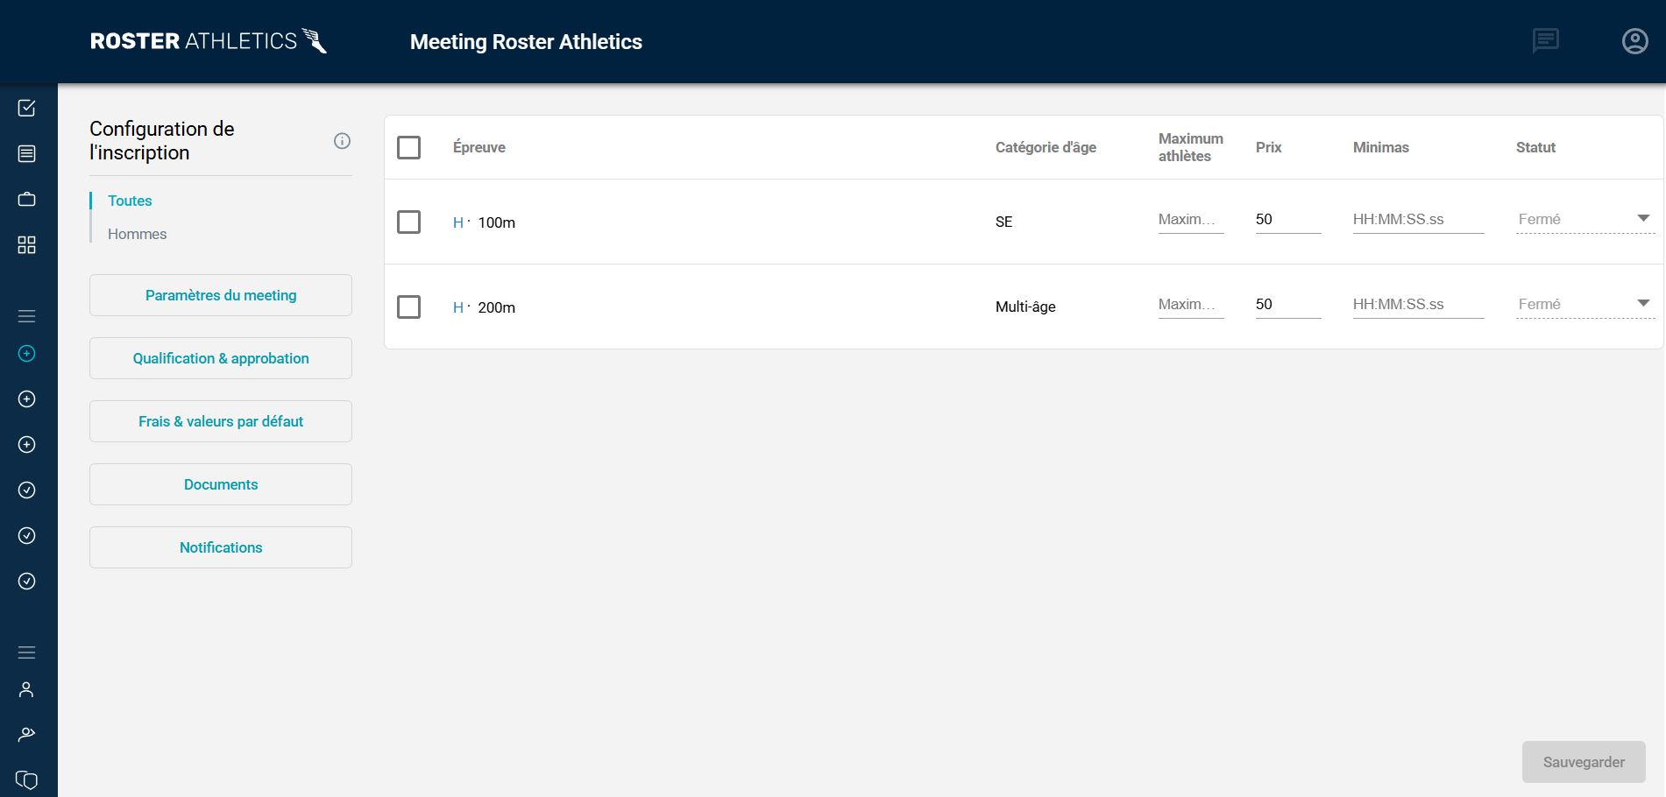
Task: Tick the select-all checkbox in the table header
Action: (408, 147)
